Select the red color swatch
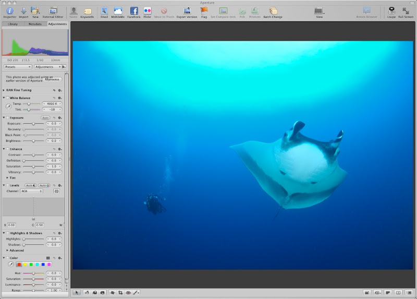Image resolution: width=417 pixels, height=299 pixels. [x=19, y=265]
